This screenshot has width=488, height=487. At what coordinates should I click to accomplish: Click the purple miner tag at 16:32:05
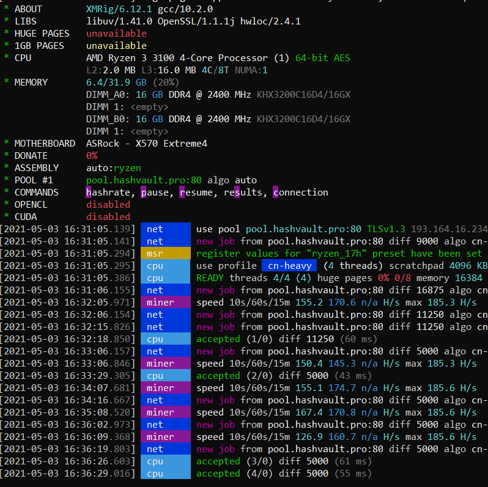[x=165, y=302]
